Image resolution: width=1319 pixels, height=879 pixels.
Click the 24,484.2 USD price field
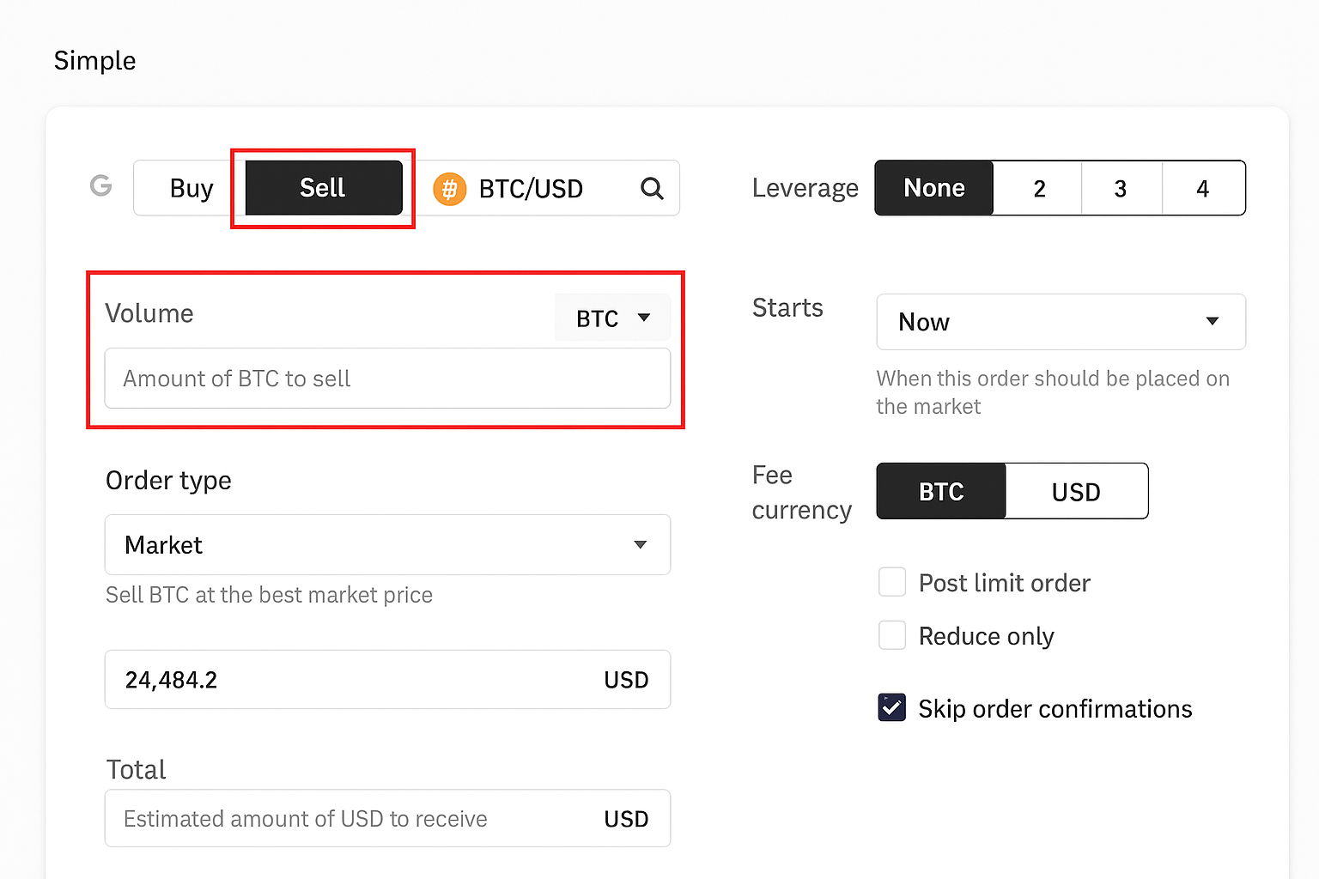tap(386, 680)
